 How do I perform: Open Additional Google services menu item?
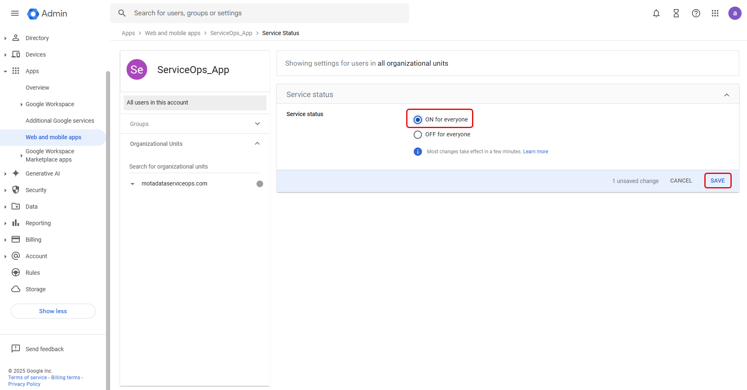(60, 121)
